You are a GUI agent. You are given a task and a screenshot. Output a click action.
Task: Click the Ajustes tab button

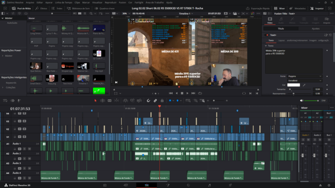[316, 28]
